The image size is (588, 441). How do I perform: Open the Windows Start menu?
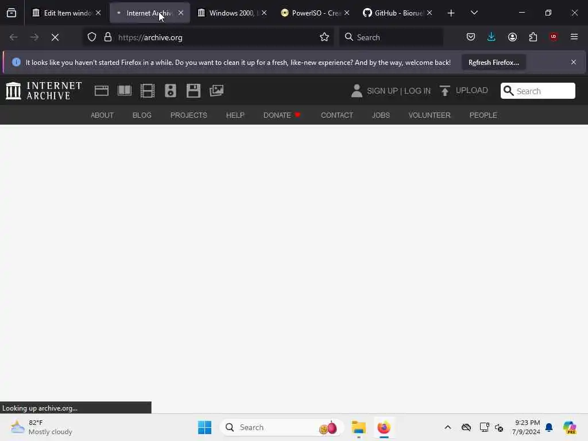205,427
